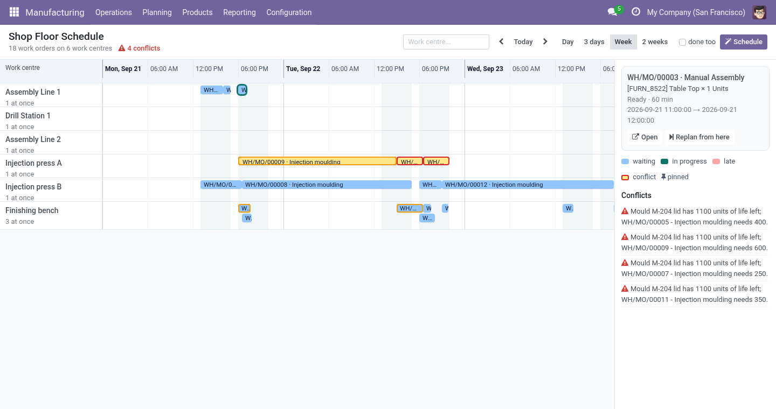776x409 pixels.
Task: Open work order via Open button
Action: point(645,137)
